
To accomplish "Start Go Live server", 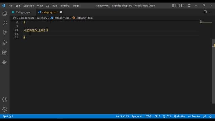I will [180, 116].
